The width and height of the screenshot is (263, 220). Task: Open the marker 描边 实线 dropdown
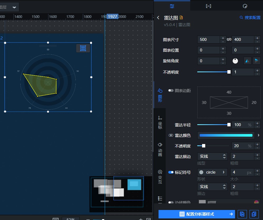212,187
